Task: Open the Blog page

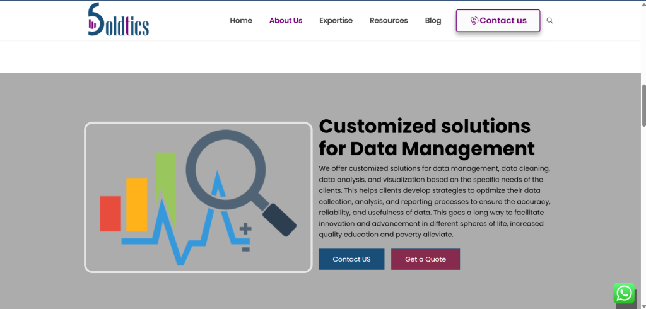Action: (x=433, y=21)
